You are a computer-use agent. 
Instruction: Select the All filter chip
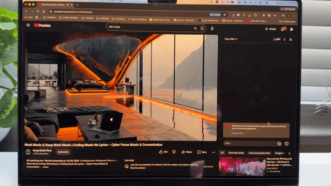pos(222,153)
